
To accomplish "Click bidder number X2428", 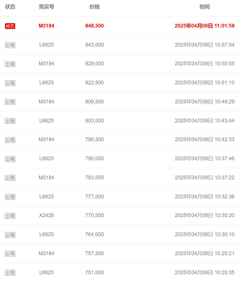I will tap(46, 215).
